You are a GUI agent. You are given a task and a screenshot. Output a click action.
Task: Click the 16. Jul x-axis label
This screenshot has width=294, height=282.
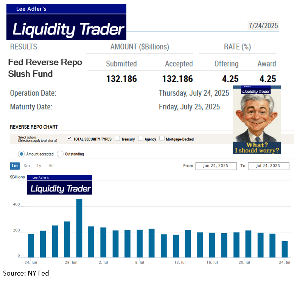pyautogui.click(x=212, y=262)
